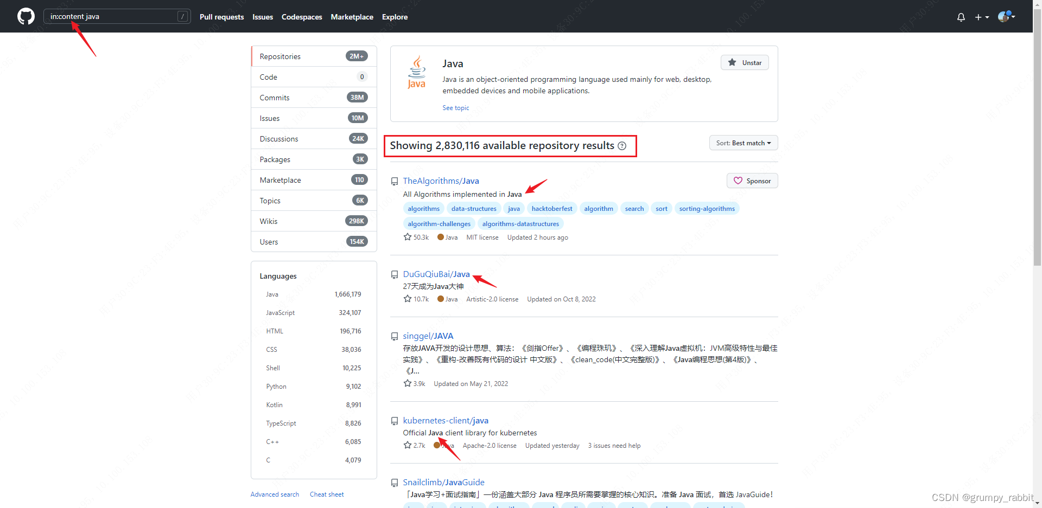Click the algorithm-challenges topic tag
This screenshot has height=508, width=1042.
tap(439, 224)
